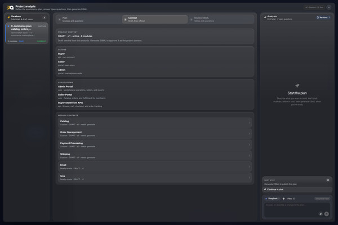
Task: Focus the plan chat message input
Action: [297, 210]
